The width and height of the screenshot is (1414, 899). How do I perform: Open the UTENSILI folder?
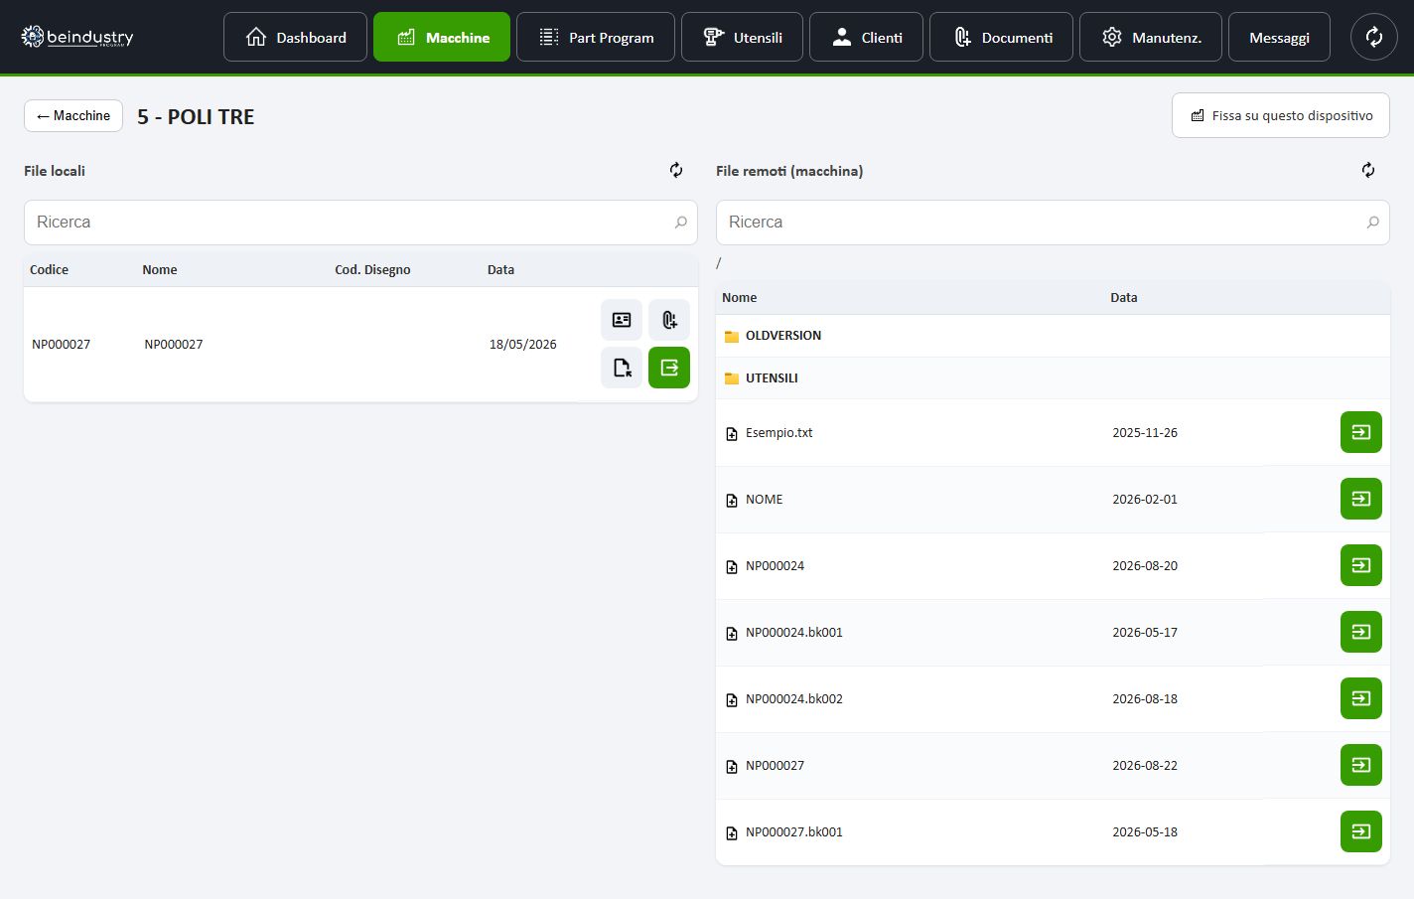click(x=772, y=378)
